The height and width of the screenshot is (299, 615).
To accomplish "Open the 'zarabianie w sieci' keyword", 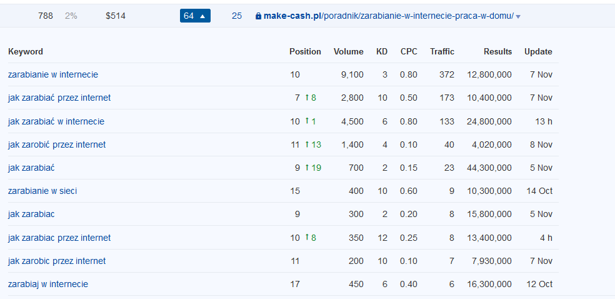I will point(42,191).
